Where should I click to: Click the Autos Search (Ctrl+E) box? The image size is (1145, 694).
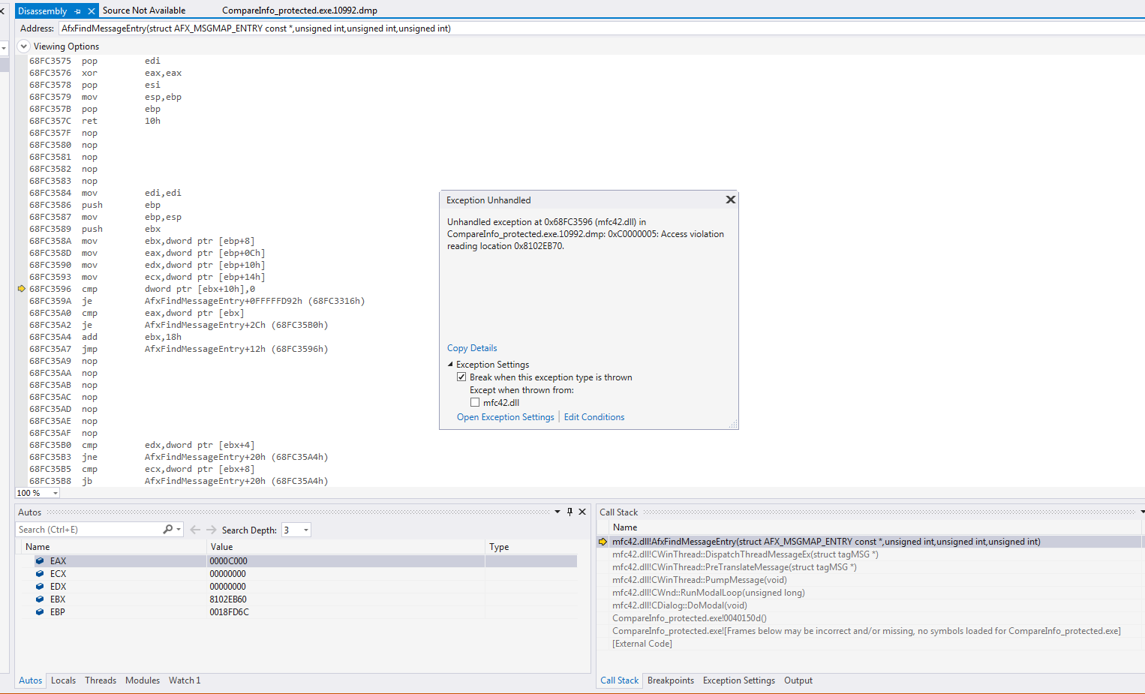[x=89, y=530]
